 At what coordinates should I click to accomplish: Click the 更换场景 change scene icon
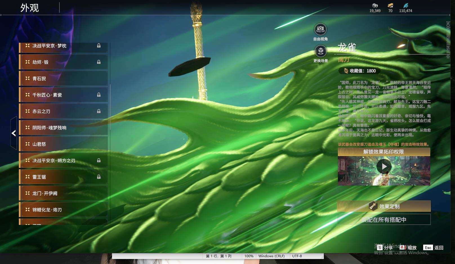coord(320,51)
